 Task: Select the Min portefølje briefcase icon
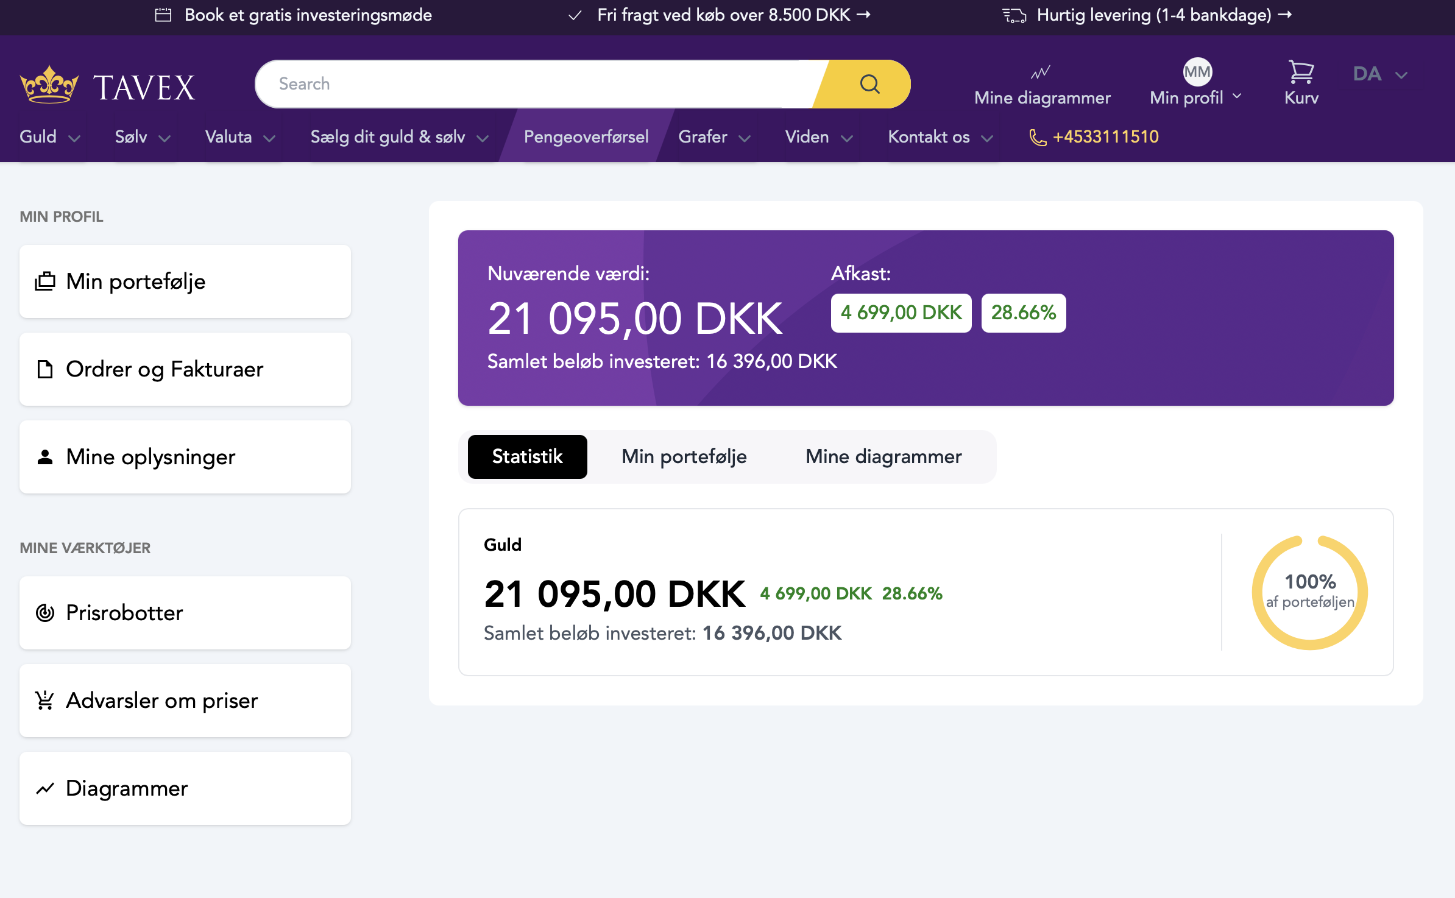[44, 281]
